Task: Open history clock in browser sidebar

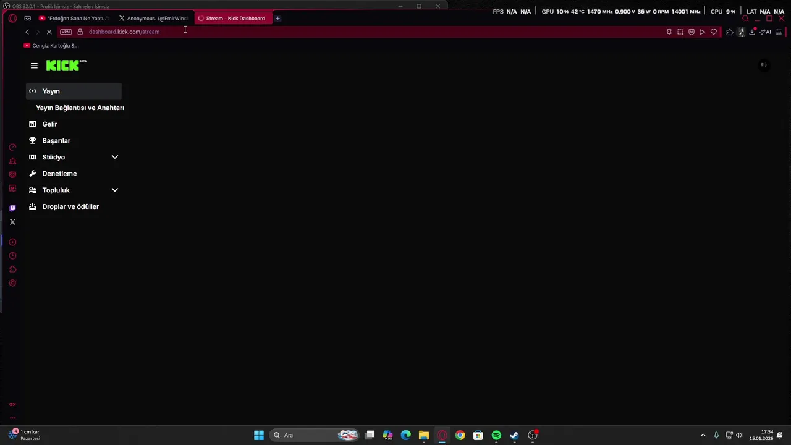Action: (x=12, y=256)
